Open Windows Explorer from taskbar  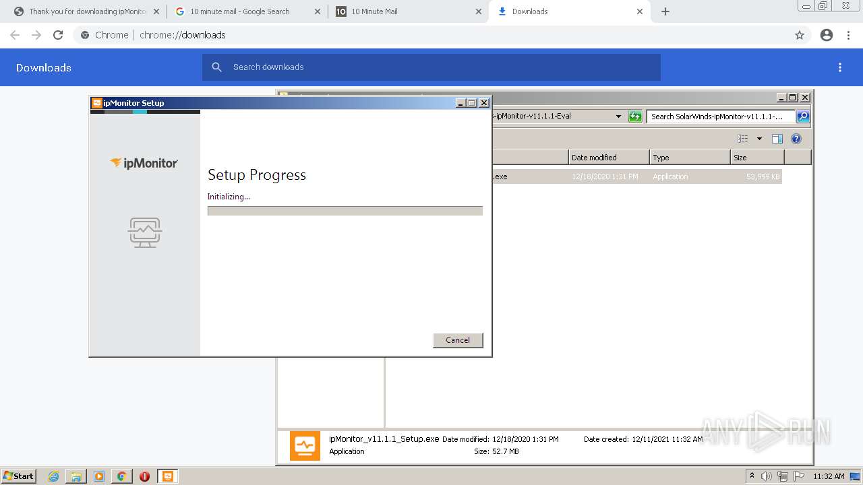point(76,476)
